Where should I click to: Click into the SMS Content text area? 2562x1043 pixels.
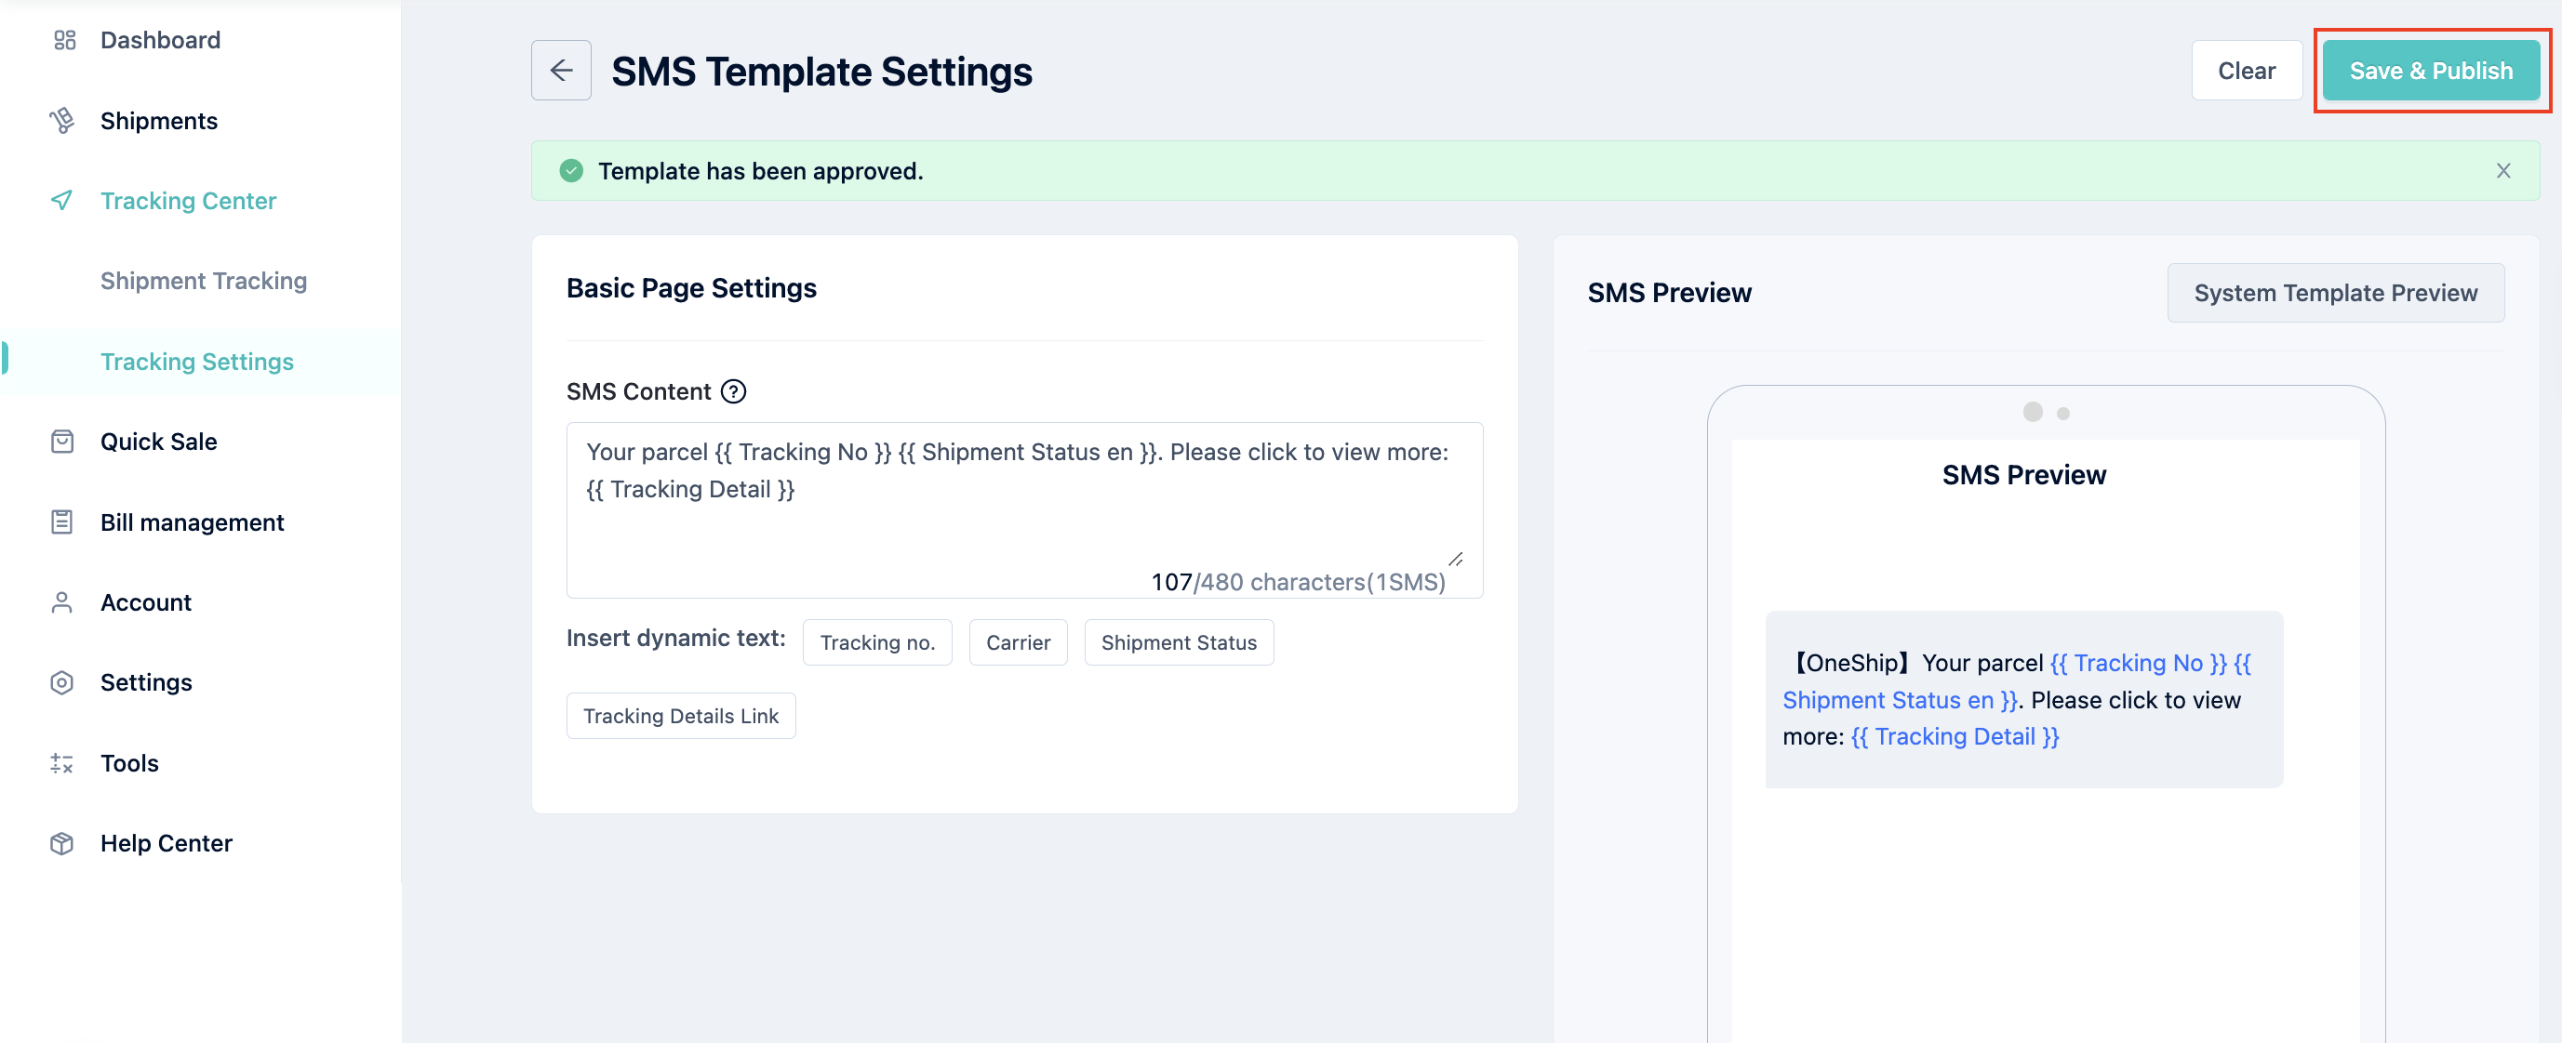tap(1024, 510)
